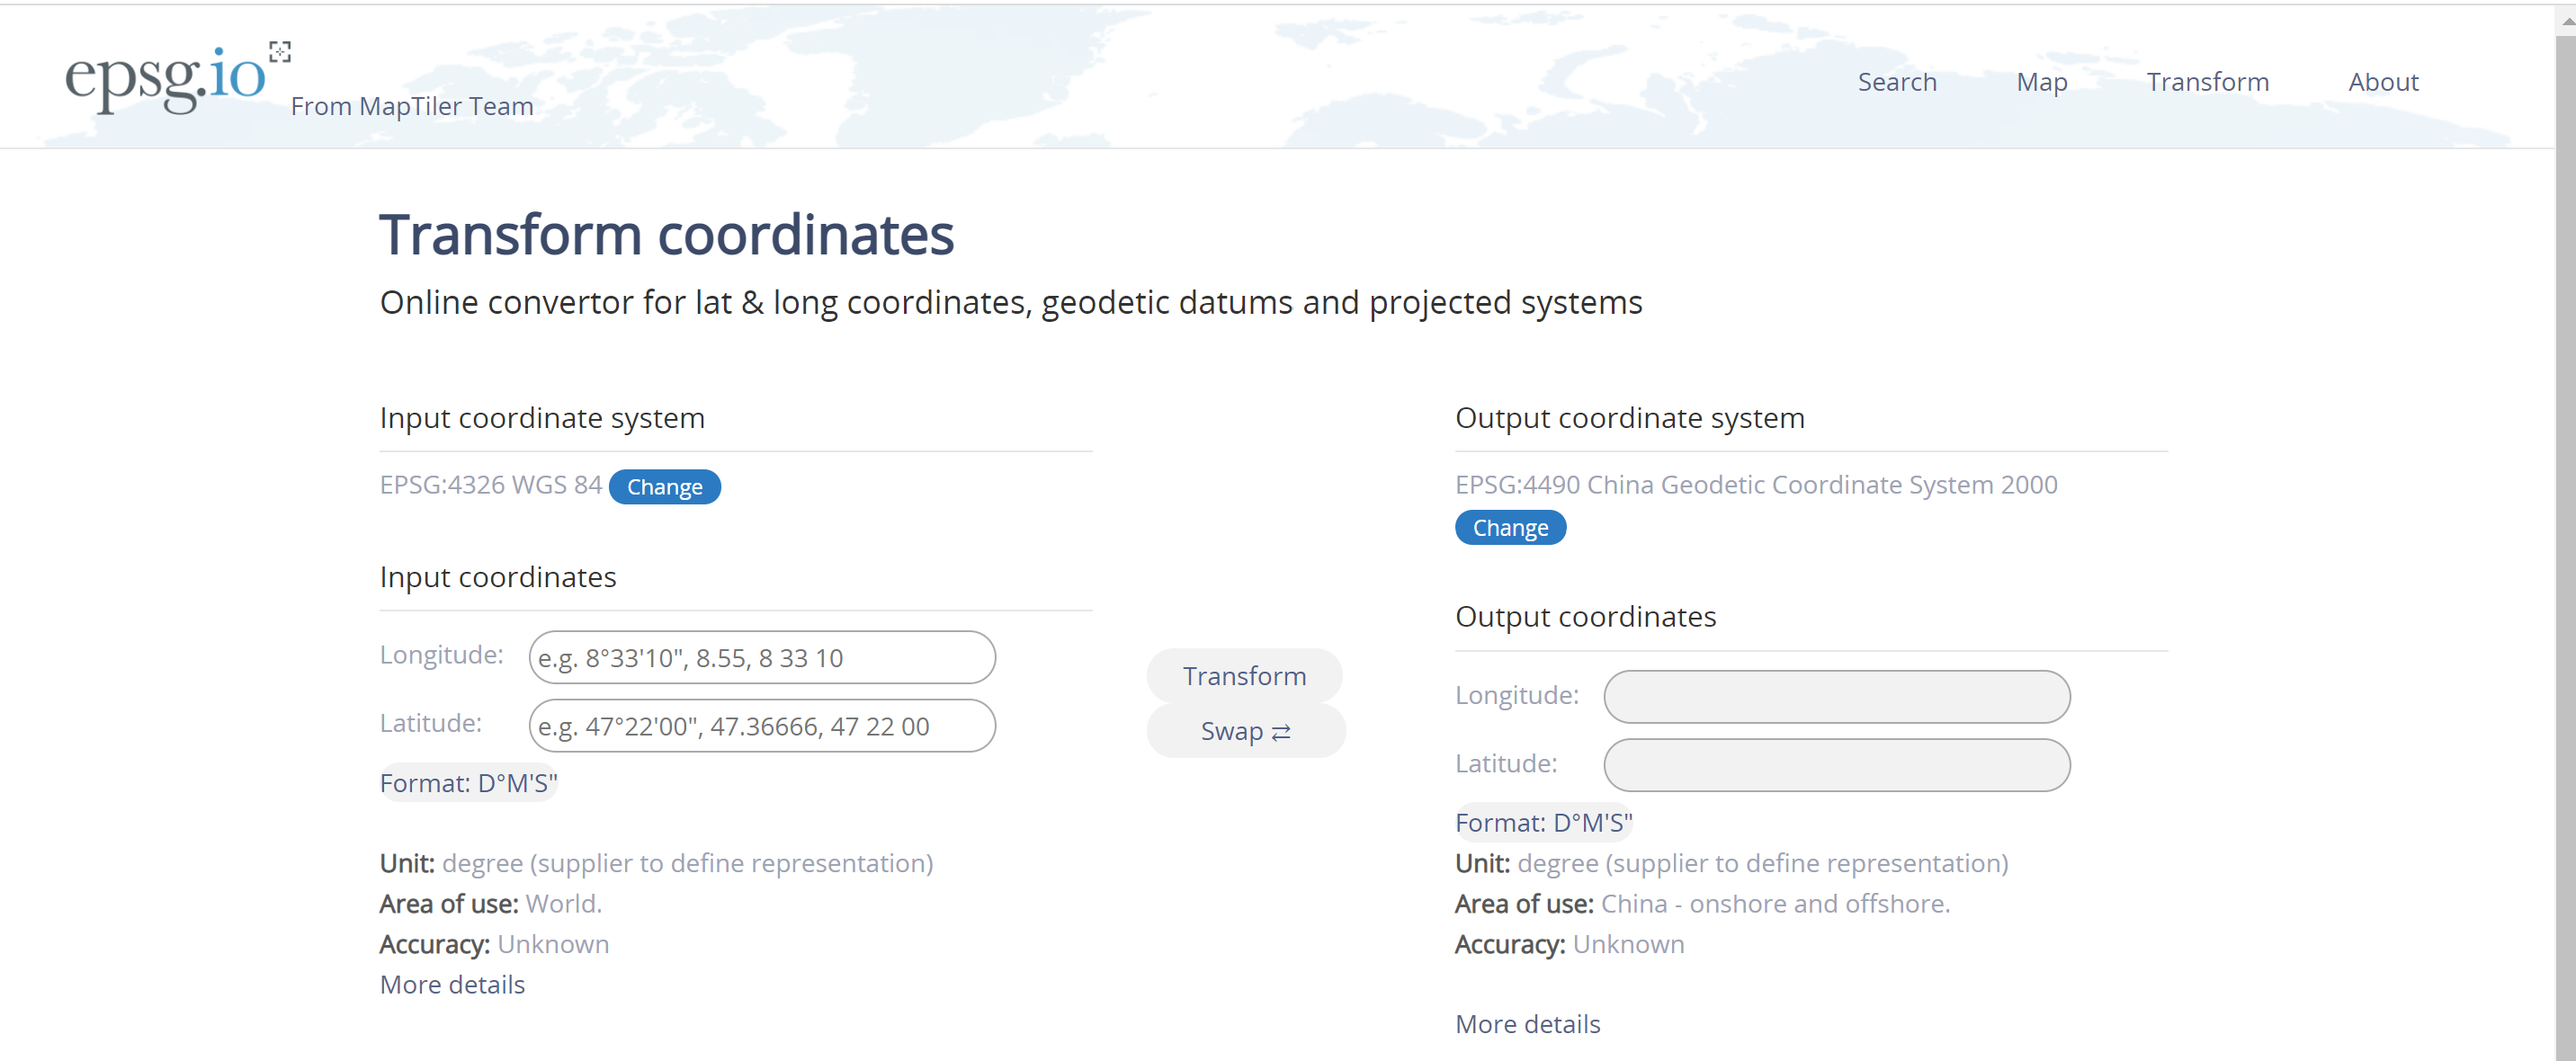The height and width of the screenshot is (1061, 2576).
Task: Open the Map menu item
Action: click(x=2041, y=82)
